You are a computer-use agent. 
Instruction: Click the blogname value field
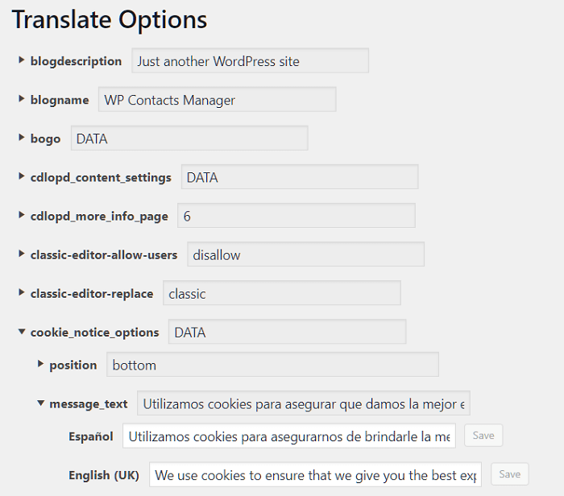[217, 100]
